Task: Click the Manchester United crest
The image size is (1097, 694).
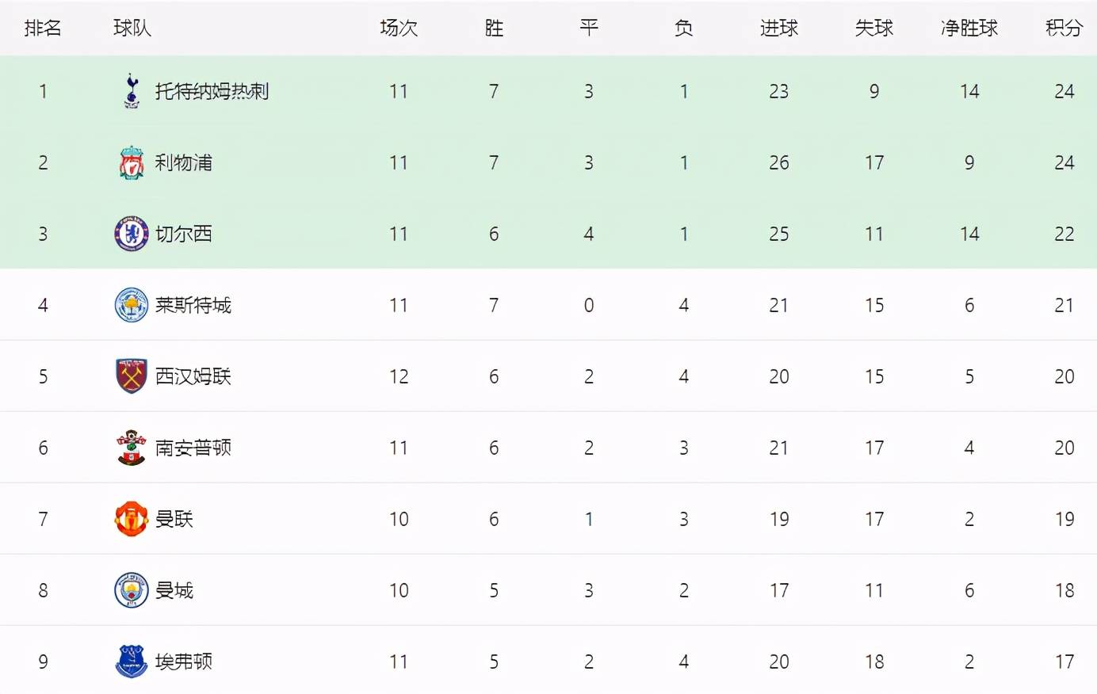Action: 132,519
